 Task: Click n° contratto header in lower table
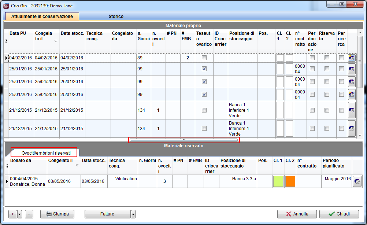coord(309,166)
